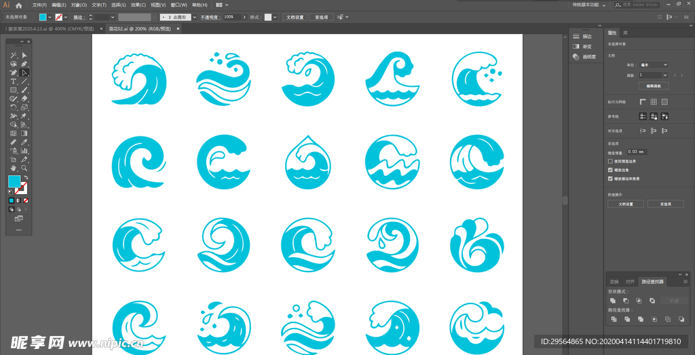The height and width of the screenshot is (355, 695).
Task: Click the cyan fill color swatch in toolbox
Action: click(14, 181)
